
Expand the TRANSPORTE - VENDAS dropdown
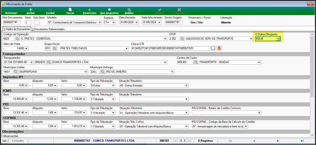pos(259,62)
